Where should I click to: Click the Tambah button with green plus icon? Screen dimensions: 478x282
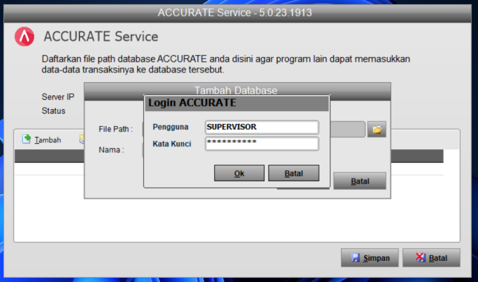42,140
